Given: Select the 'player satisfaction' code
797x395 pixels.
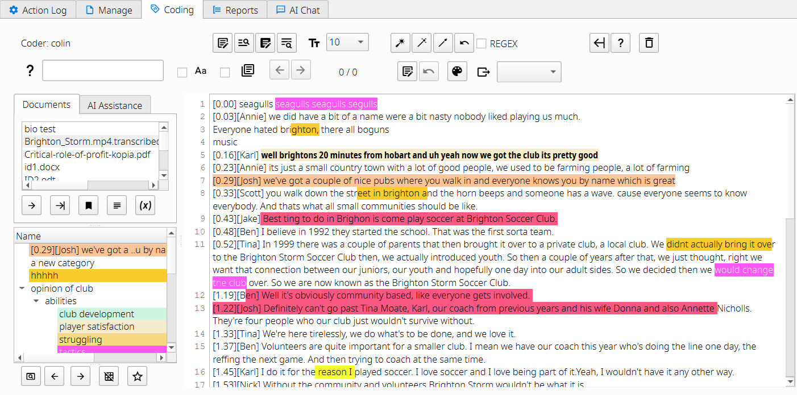Looking at the screenshot, I should tap(113, 326).
